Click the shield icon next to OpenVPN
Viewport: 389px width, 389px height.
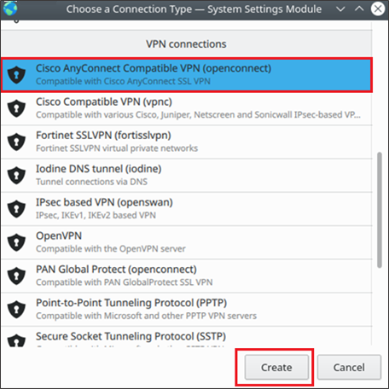16,242
